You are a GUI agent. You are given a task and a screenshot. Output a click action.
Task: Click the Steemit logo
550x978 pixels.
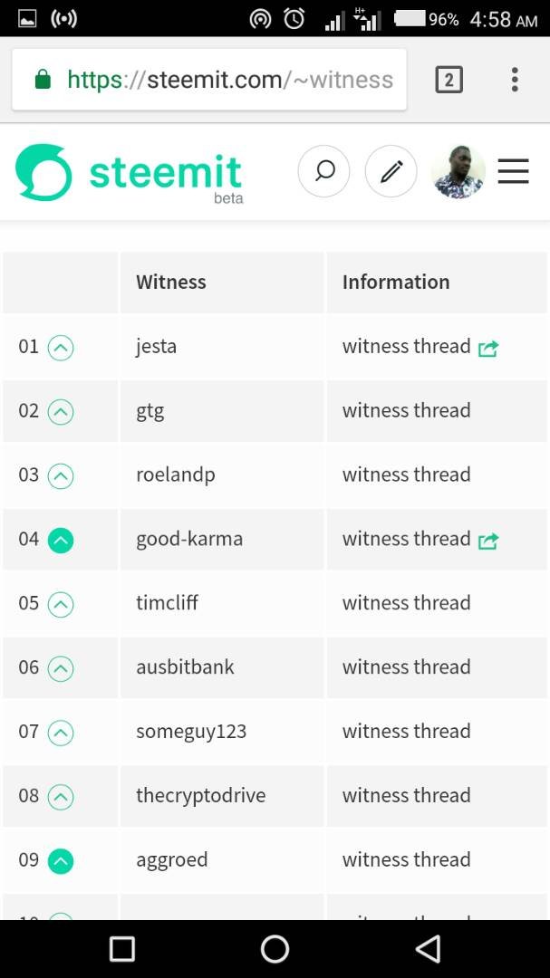(130, 173)
